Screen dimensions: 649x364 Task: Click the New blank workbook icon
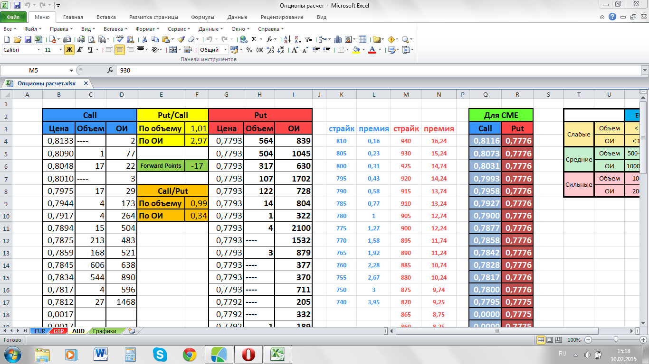tap(7, 39)
